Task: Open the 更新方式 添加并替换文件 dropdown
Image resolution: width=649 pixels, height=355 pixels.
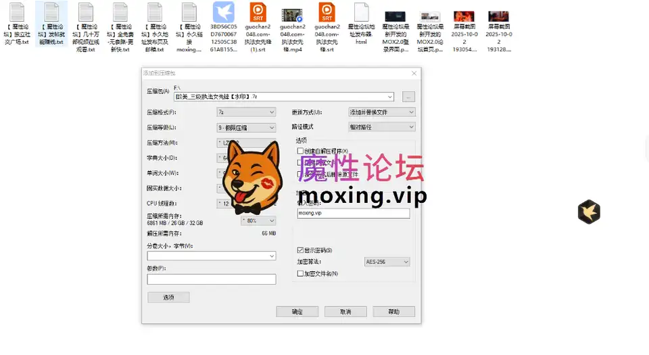Action: tap(381, 112)
